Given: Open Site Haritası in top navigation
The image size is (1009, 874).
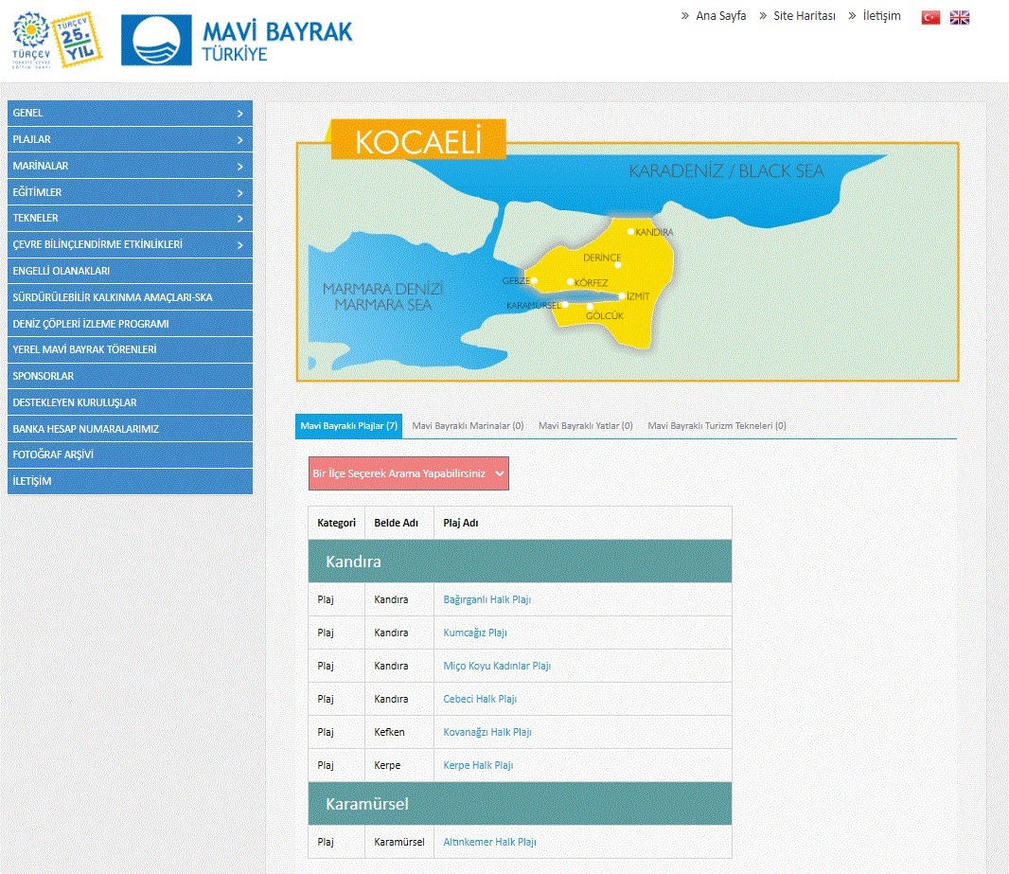Looking at the screenshot, I should click(x=803, y=16).
